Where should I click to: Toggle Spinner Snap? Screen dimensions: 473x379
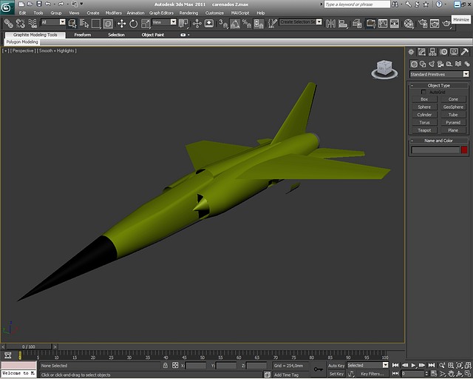click(259, 23)
